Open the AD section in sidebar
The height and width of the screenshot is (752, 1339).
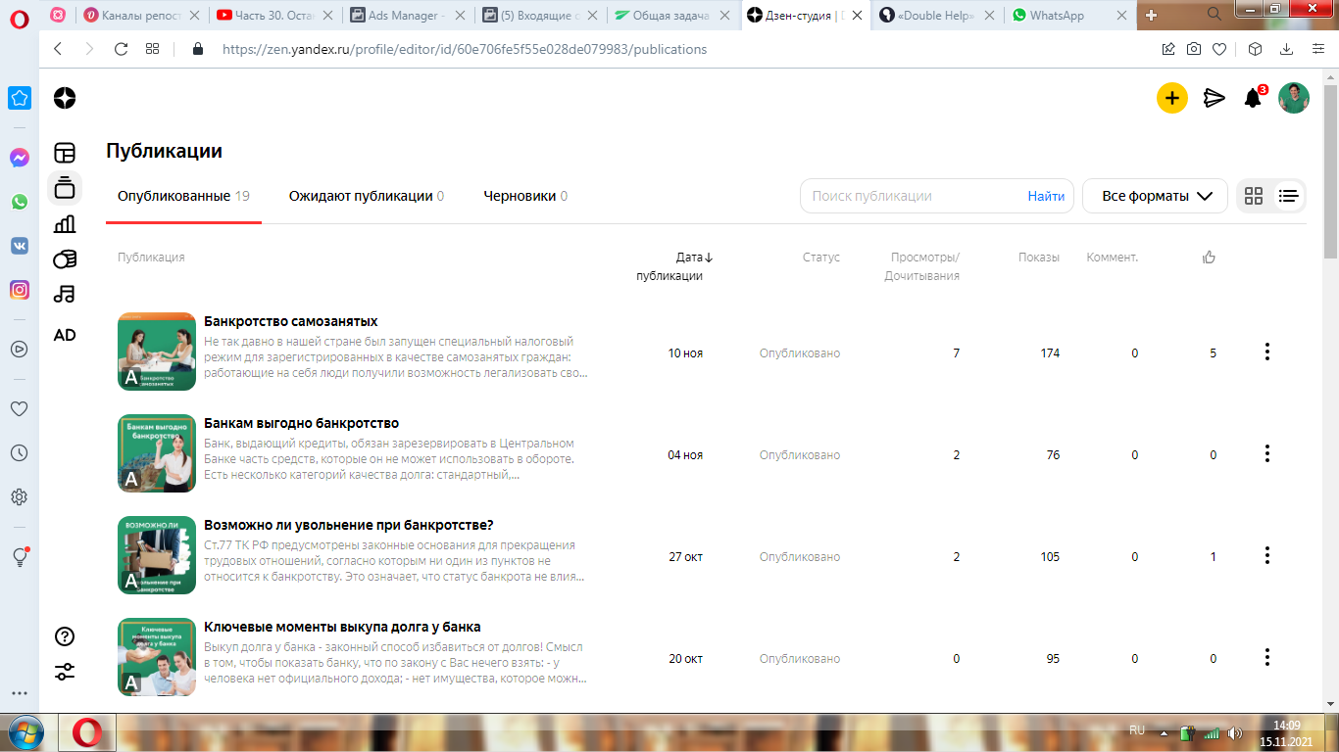tap(65, 335)
